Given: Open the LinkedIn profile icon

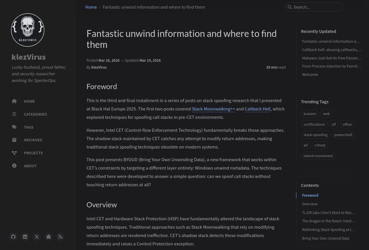Looking at the screenshot, I should [25, 237].
